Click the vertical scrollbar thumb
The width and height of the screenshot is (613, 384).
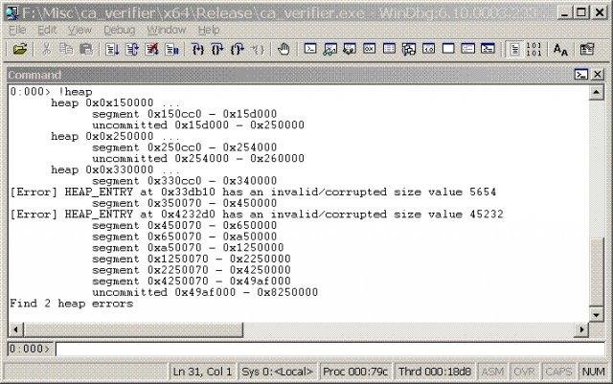(x=596, y=272)
